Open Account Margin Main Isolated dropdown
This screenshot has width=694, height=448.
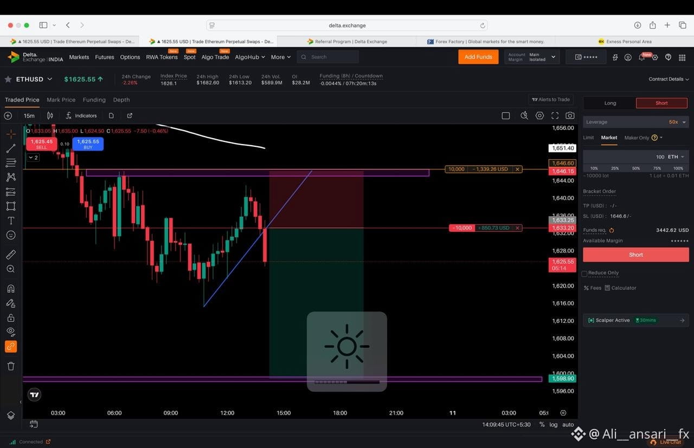pos(531,57)
